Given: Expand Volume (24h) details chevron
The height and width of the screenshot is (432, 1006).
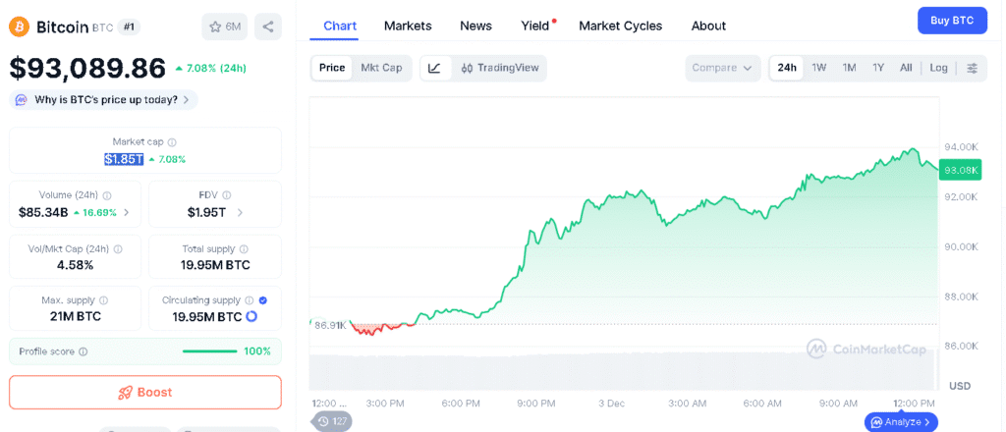Looking at the screenshot, I should 127,213.
